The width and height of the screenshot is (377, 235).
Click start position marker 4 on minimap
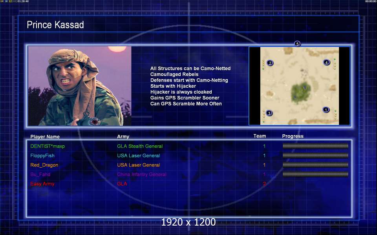point(326,62)
